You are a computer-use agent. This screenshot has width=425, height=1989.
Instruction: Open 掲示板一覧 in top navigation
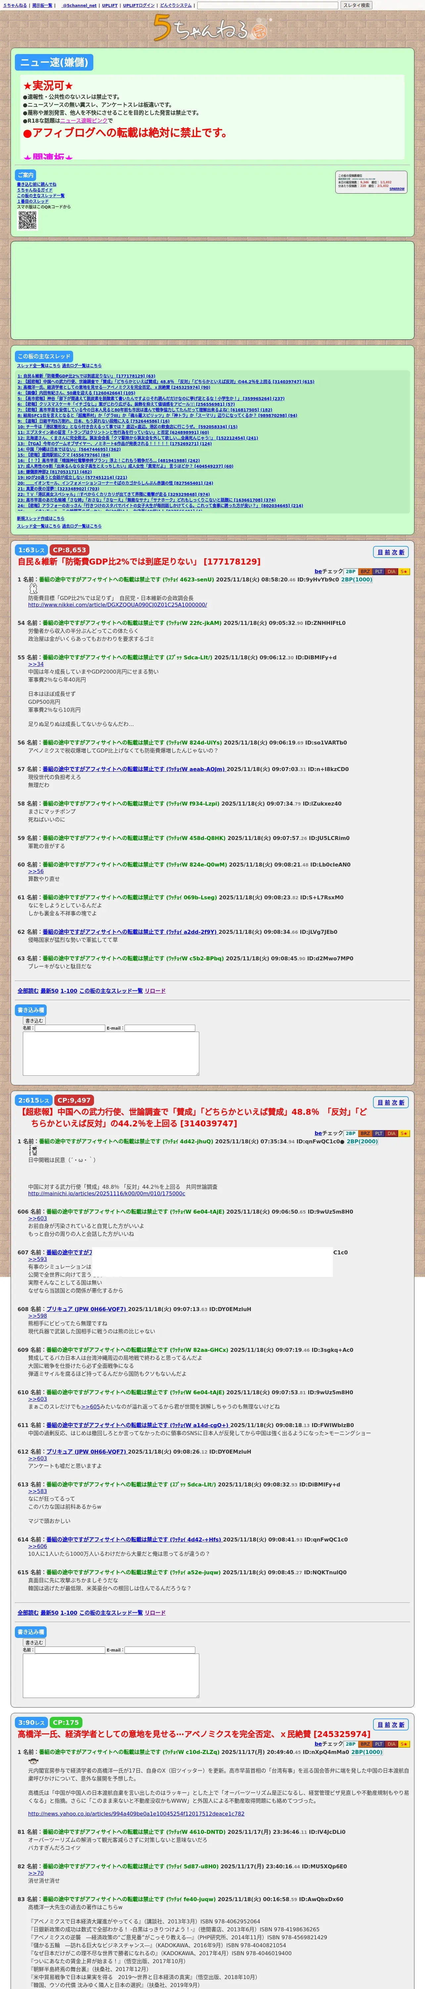click(x=42, y=5)
